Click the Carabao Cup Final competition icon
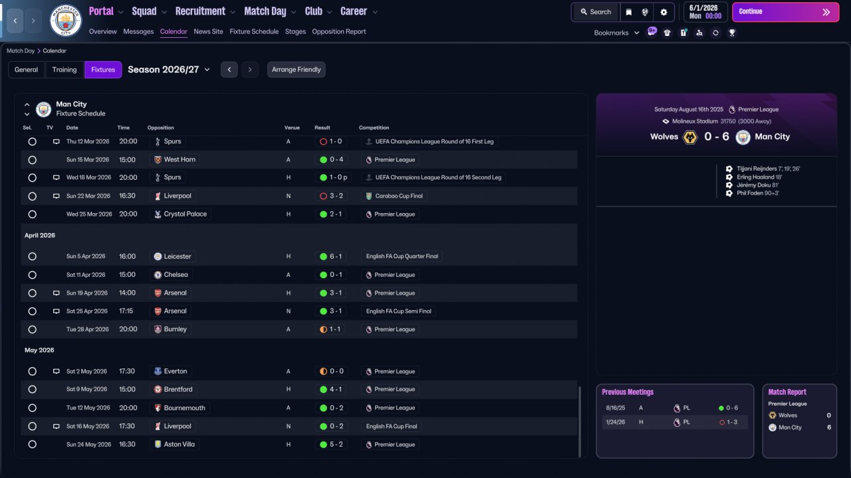The width and height of the screenshot is (851, 478). tap(369, 196)
